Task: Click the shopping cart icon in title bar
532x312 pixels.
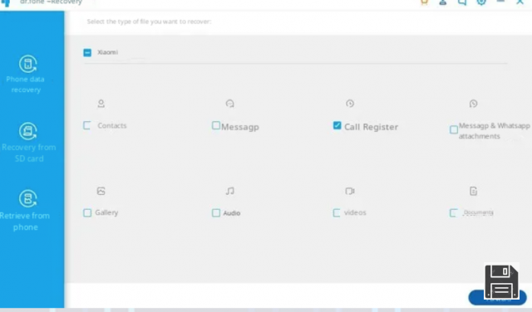Action: [424, 2]
